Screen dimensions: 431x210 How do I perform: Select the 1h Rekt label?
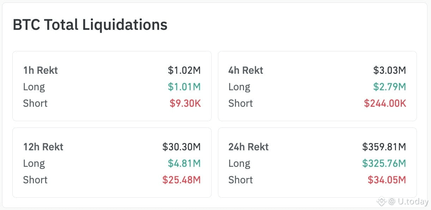coord(41,70)
